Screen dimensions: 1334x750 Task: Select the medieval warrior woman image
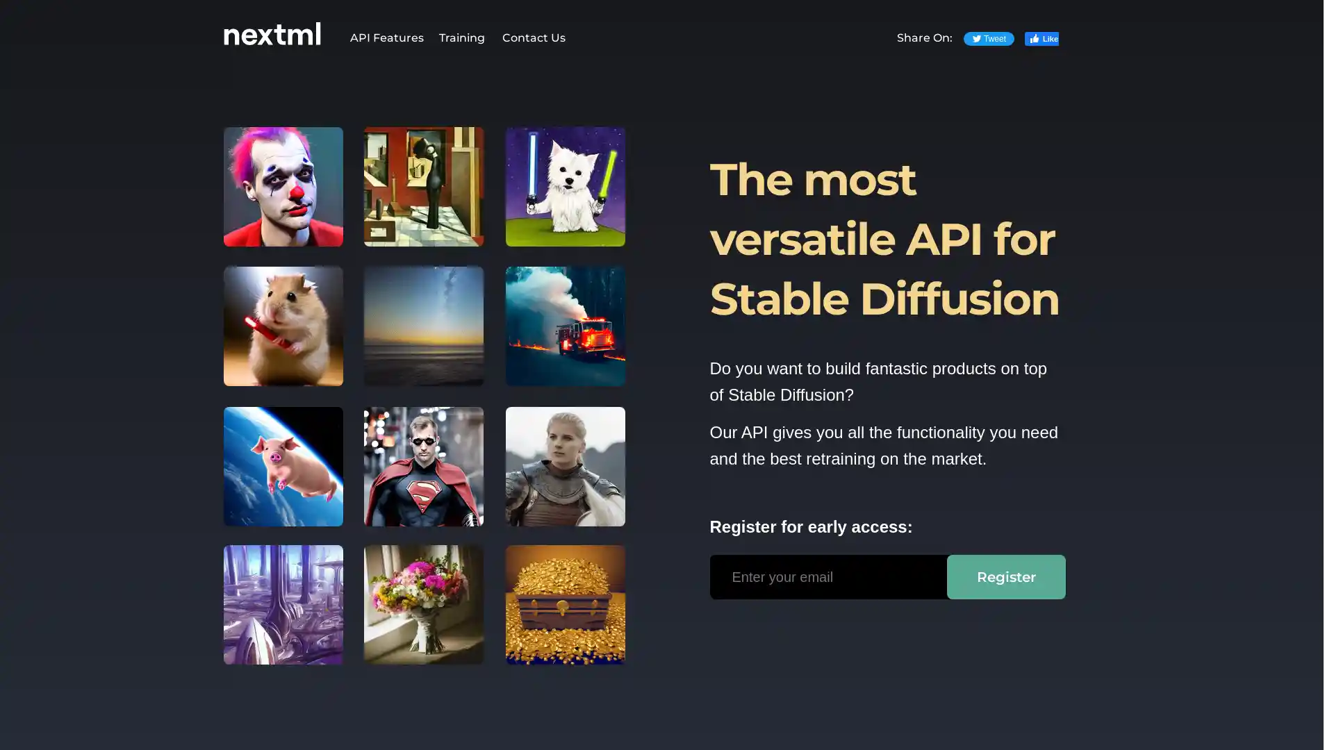coord(564,466)
